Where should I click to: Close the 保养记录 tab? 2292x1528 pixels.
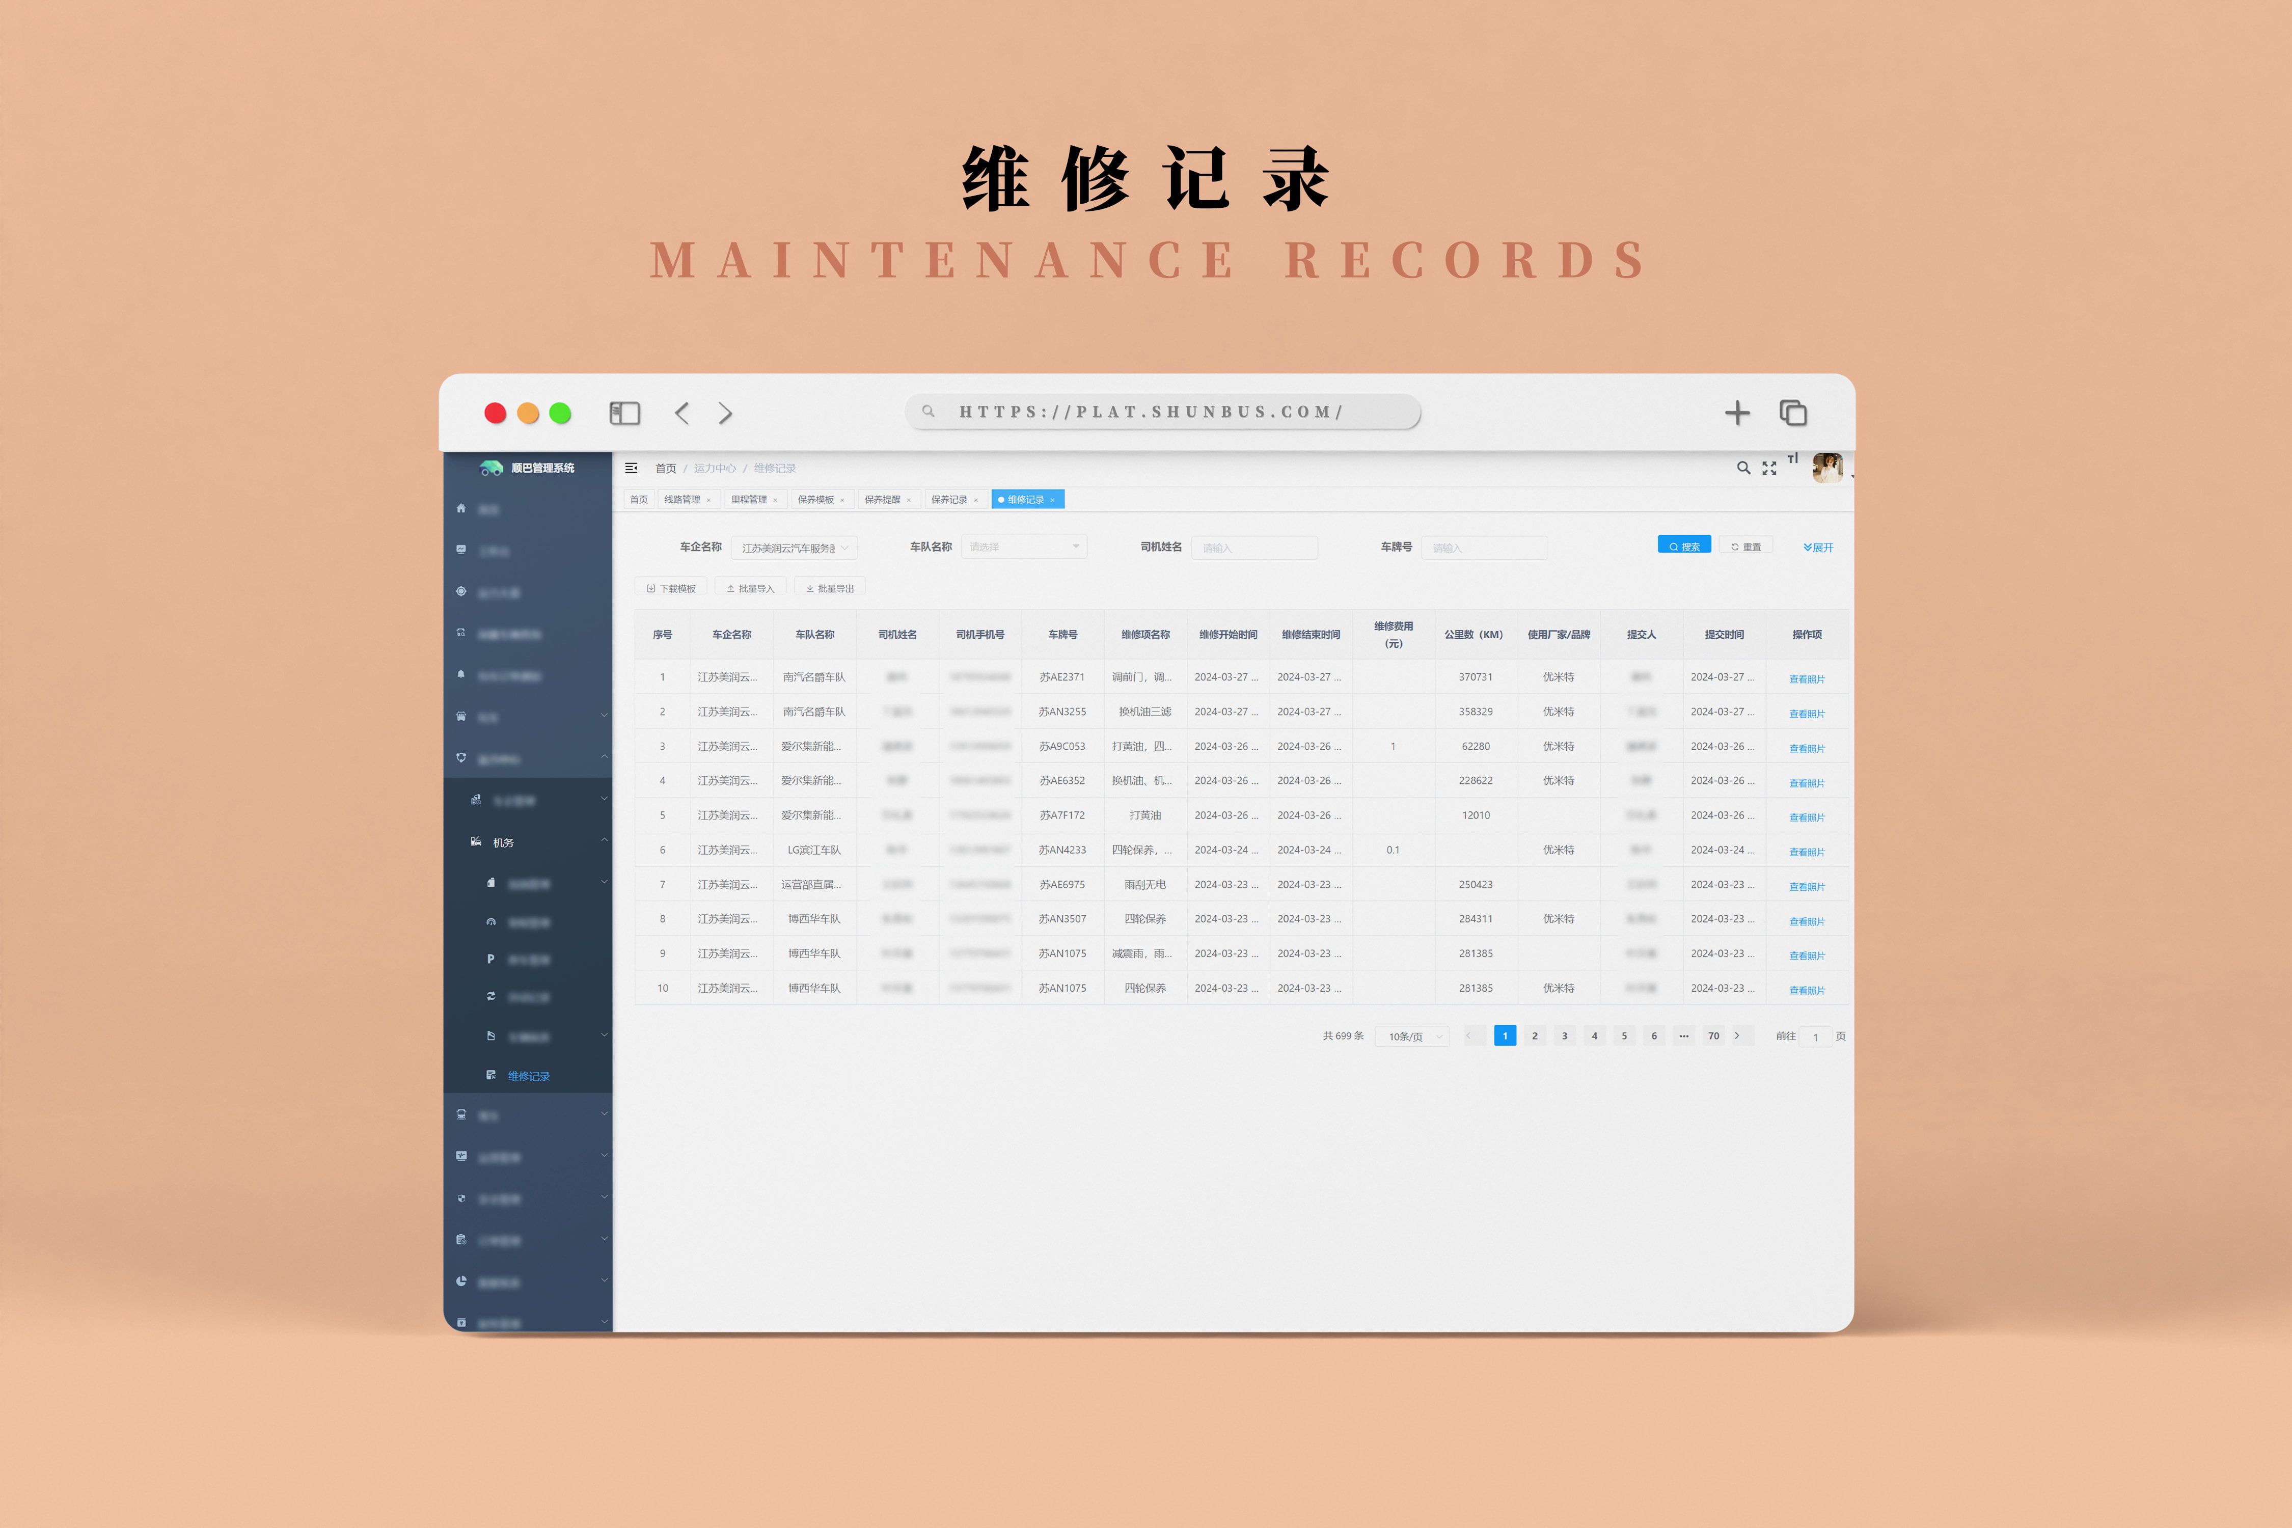point(975,501)
